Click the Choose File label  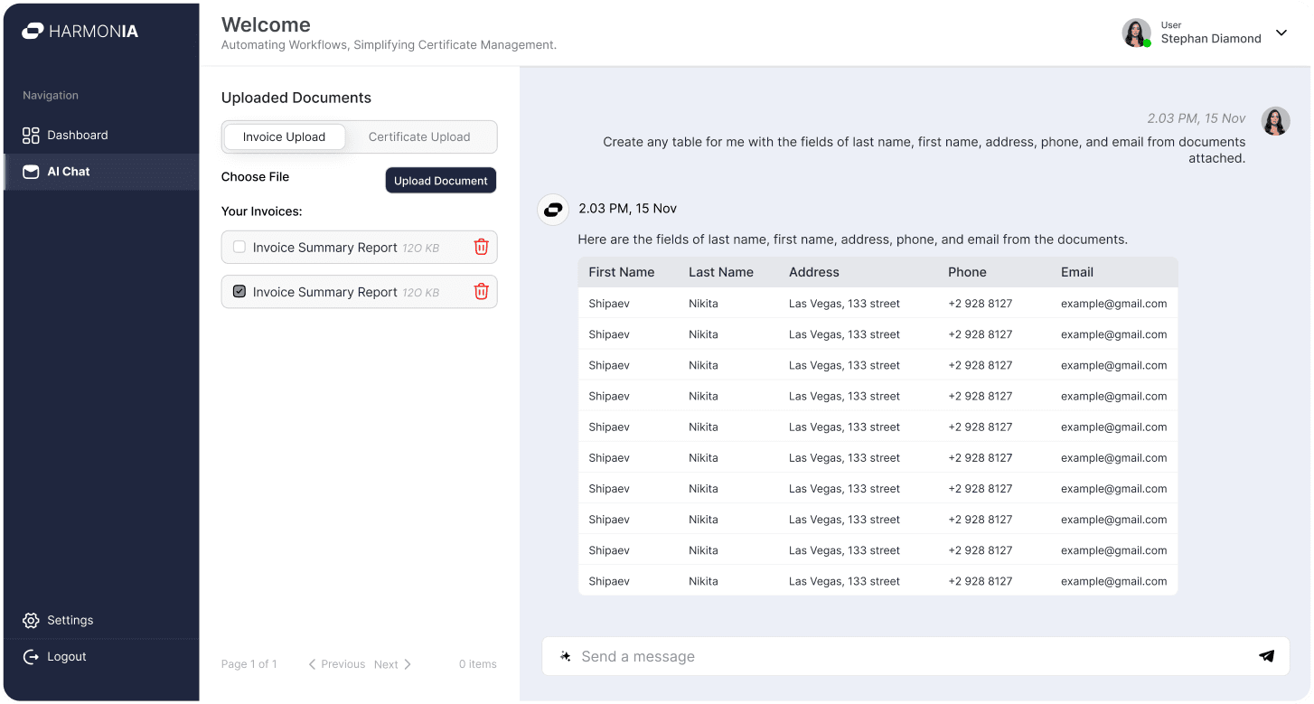(256, 177)
